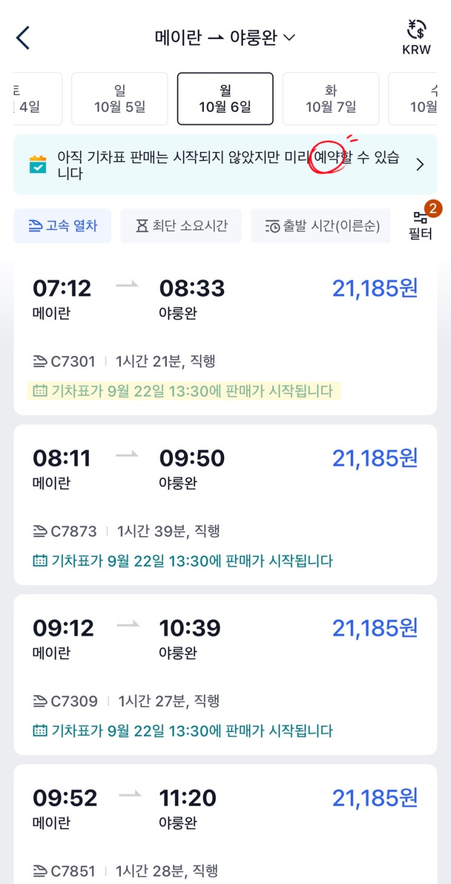Open the 08:11 to 09:50 train card

pyautogui.click(x=225, y=504)
